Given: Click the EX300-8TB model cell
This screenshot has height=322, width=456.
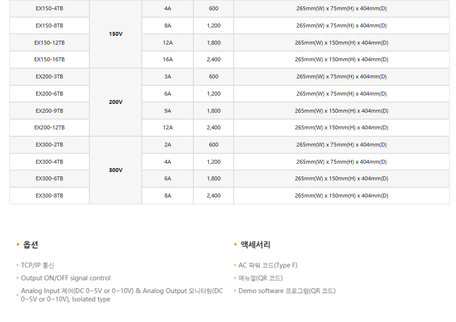Looking at the screenshot, I should tap(49, 196).
